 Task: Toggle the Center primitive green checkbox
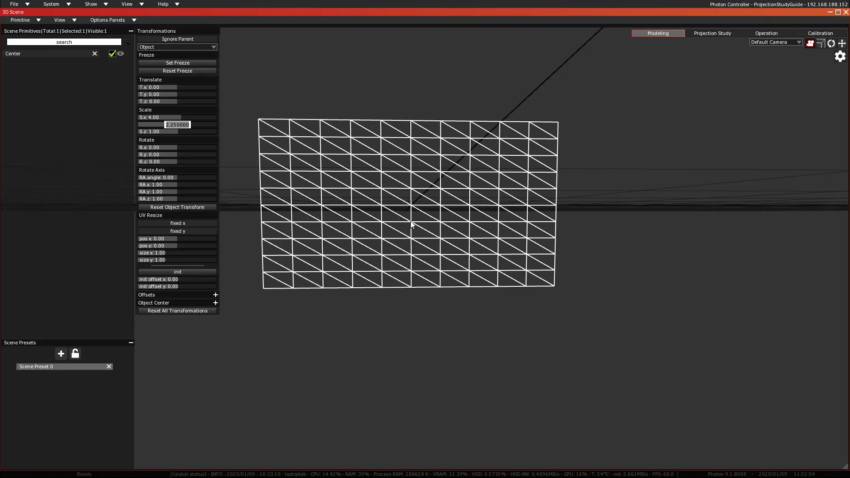112,54
